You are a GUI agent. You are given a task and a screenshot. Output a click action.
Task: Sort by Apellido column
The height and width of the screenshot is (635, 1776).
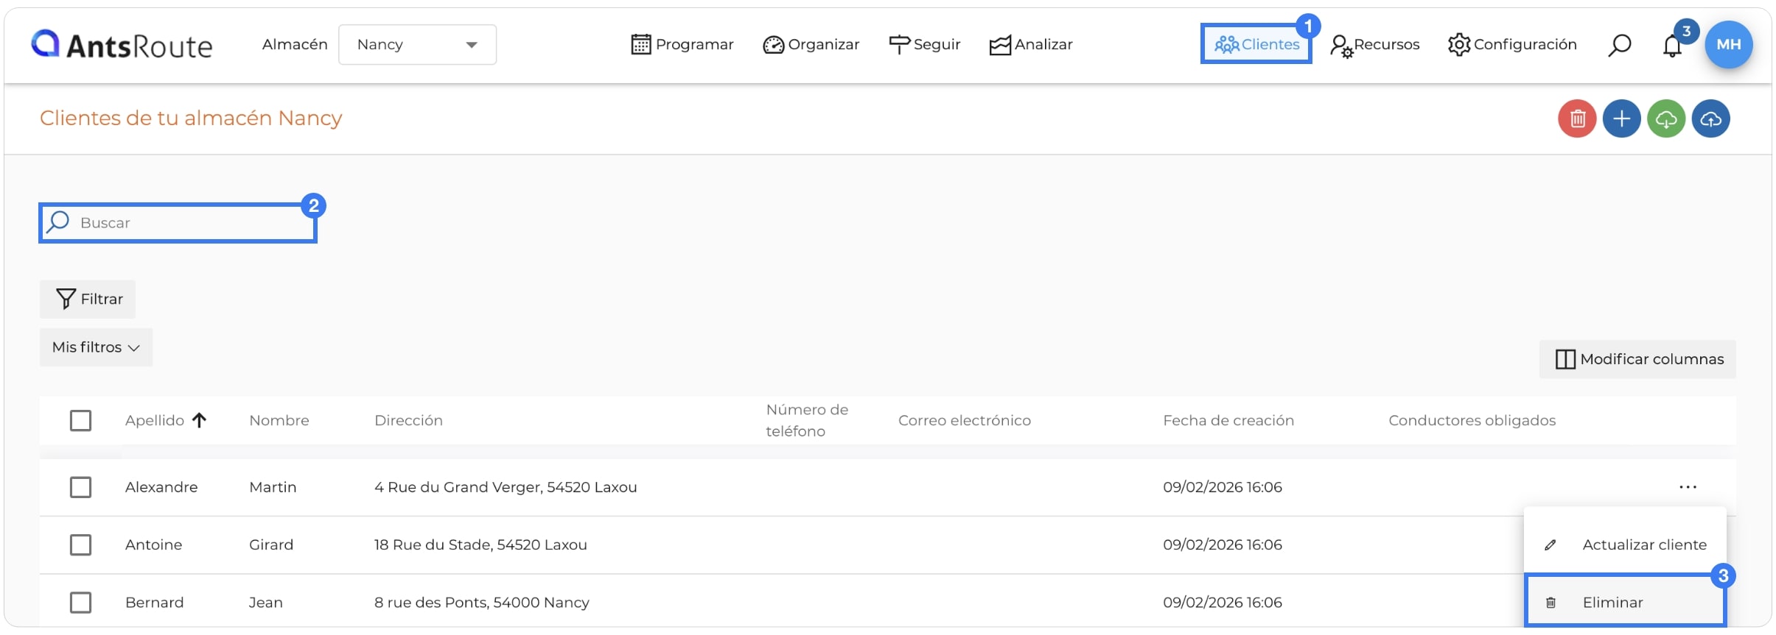coord(166,420)
